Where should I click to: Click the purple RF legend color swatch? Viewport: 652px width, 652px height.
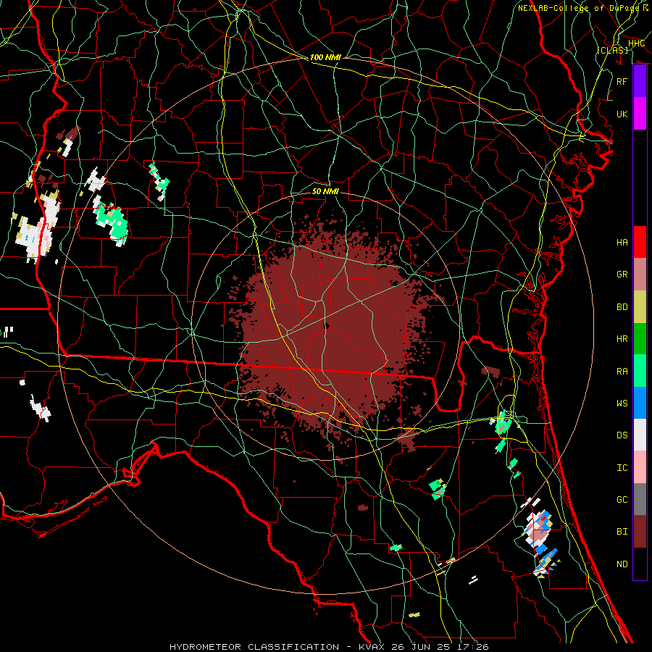pos(640,81)
